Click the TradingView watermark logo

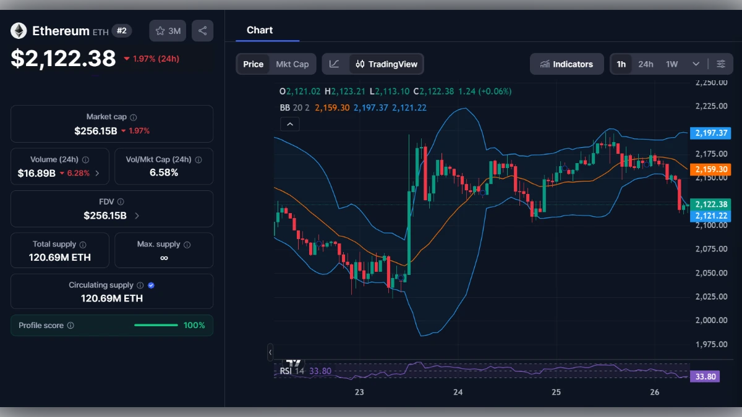292,364
